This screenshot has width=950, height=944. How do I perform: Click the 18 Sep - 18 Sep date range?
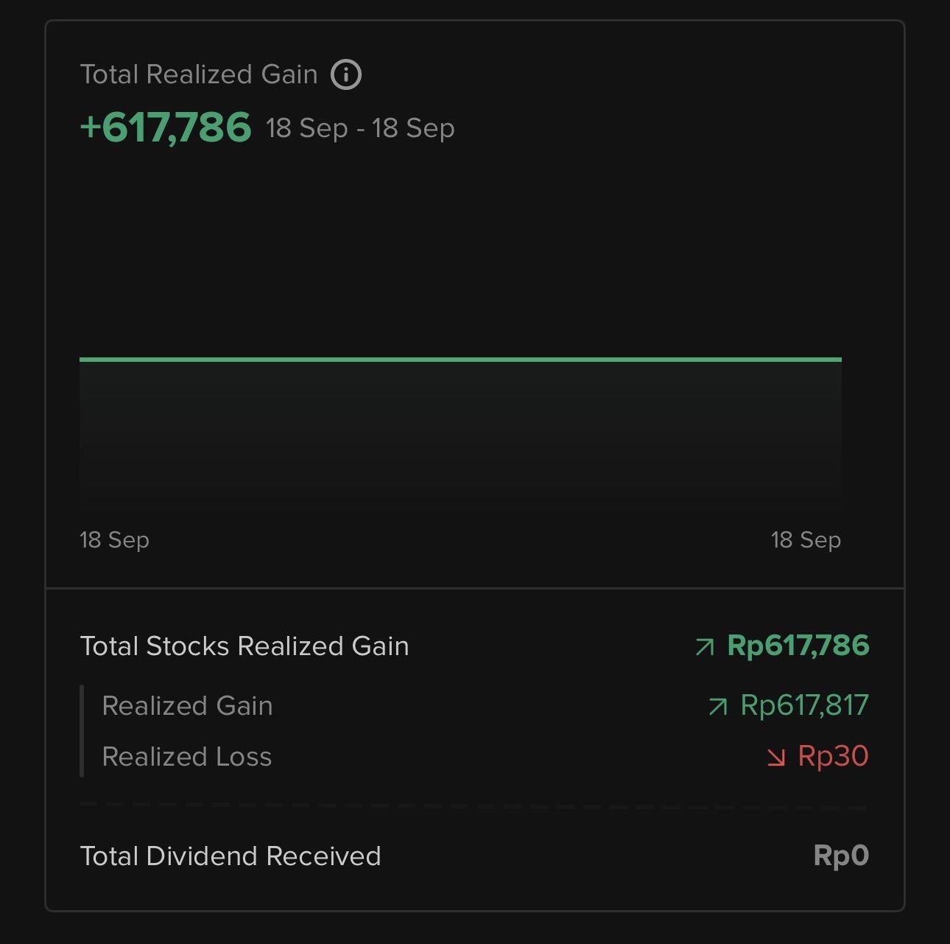click(360, 128)
